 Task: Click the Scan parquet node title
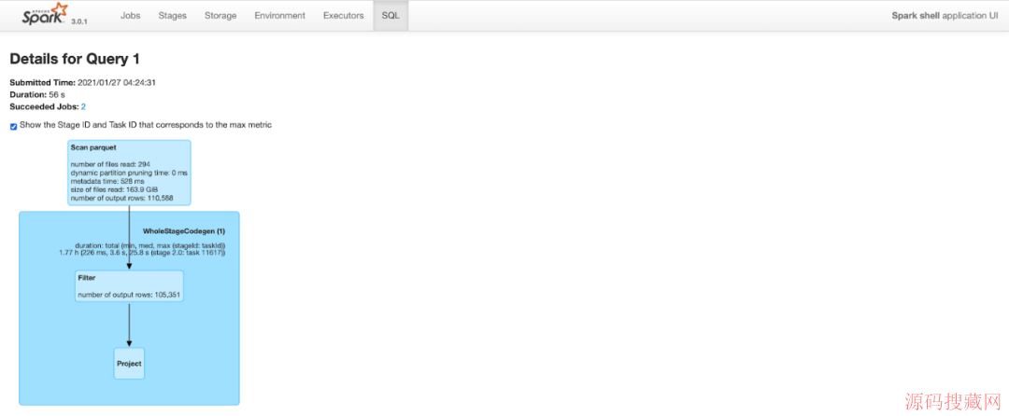click(x=90, y=147)
